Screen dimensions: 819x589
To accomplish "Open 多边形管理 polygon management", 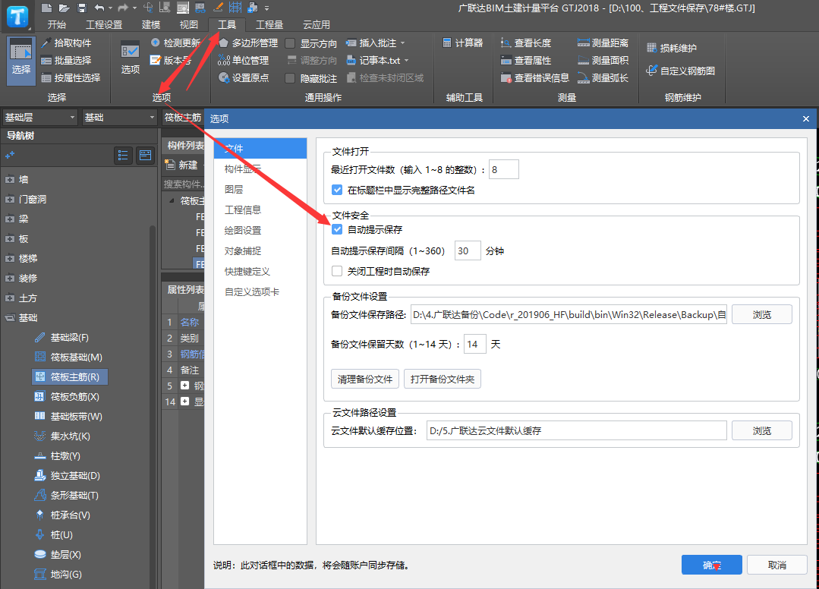I will click(248, 43).
